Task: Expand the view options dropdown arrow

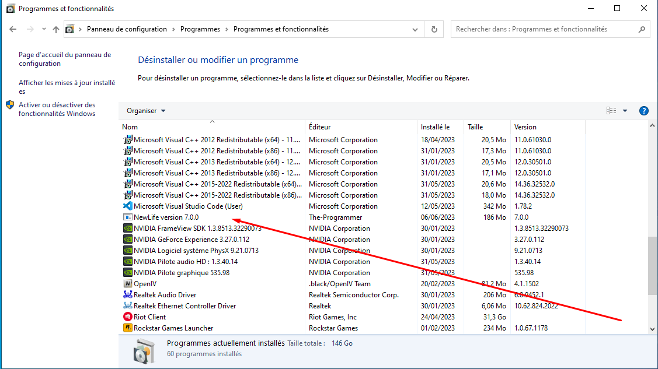Action: point(625,111)
